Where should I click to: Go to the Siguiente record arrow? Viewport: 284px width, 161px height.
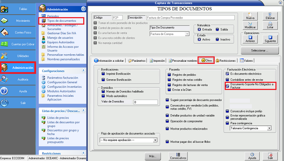(x=270, y=39)
